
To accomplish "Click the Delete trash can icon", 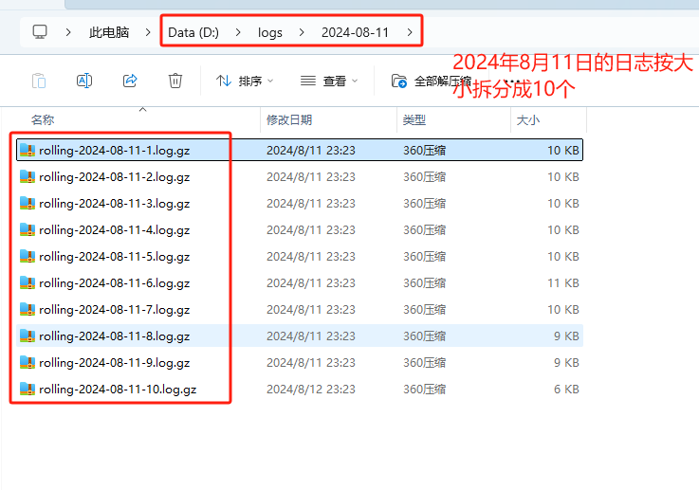I will coord(175,81).
